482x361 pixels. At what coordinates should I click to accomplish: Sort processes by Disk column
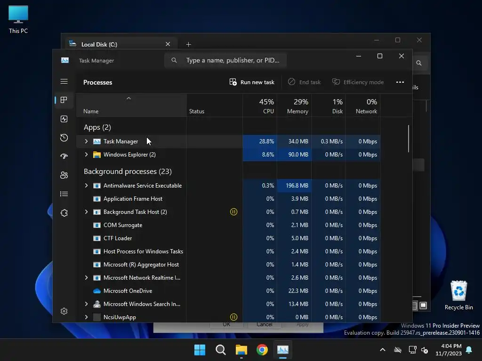[329, 106]
